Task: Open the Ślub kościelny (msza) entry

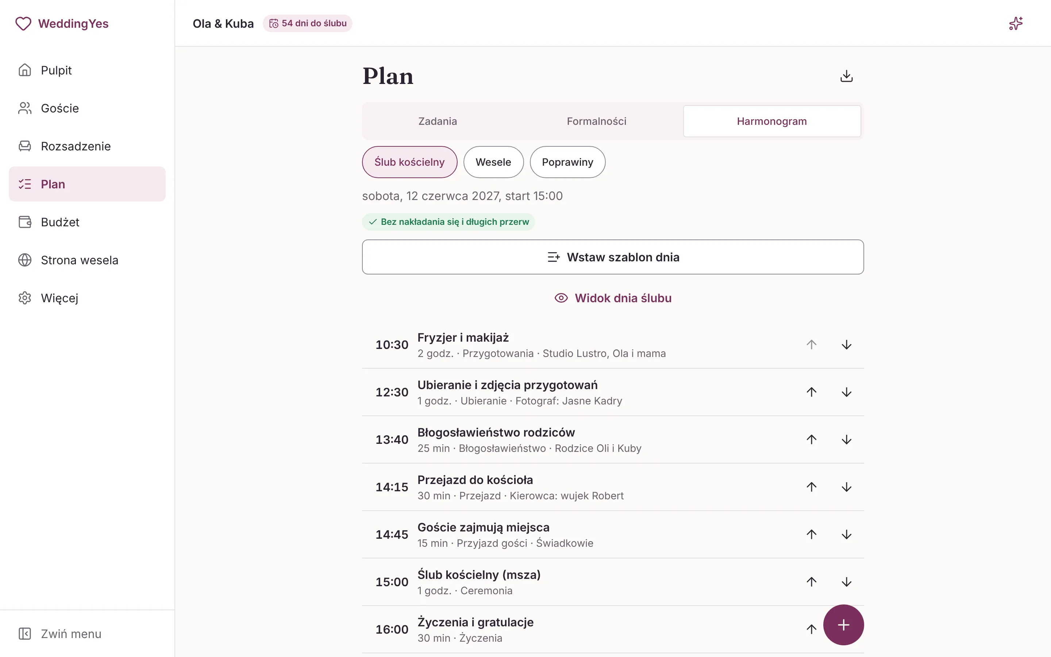Action: point(613,582)
